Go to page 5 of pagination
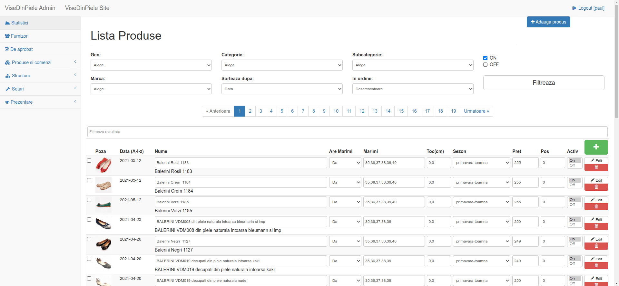Viewport: 619px width, 286px height. click(x=282, y=111)
